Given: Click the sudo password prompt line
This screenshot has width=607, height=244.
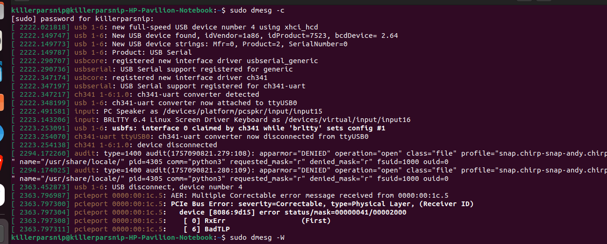Looking at the screenshot, I should point(82,19).
